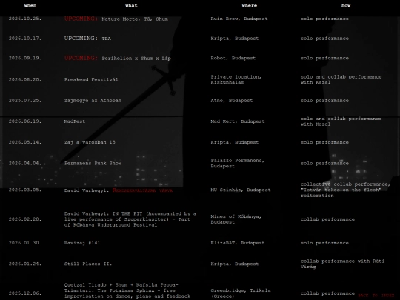Click the 'Ruin Brew, Budapest' venue
The height and width of the screenshot is (300, 400).
[x=239, y=19]
